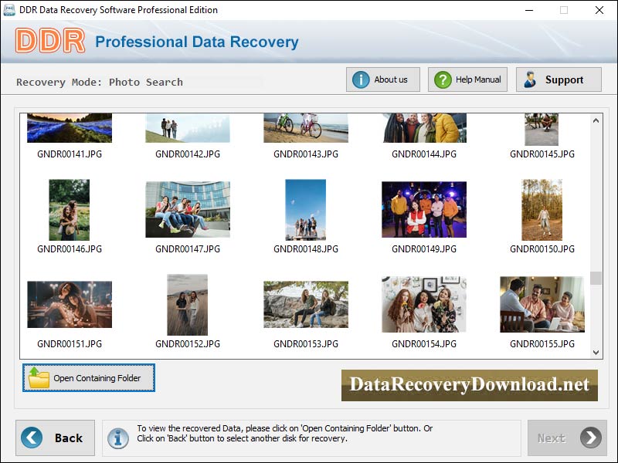Click the About us info icon

click(x=360, y=79)
